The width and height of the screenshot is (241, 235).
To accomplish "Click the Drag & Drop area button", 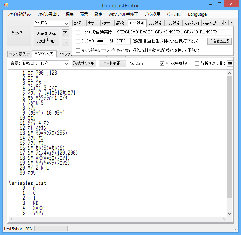I will (x=46, y=37).
